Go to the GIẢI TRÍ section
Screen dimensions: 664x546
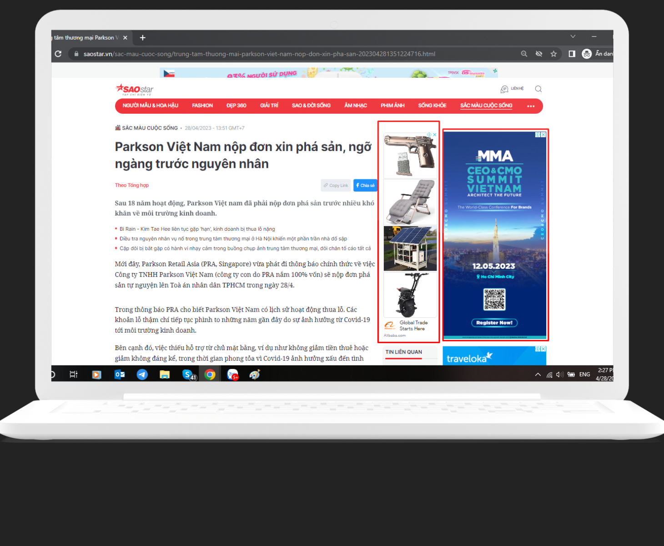pyautogui.click(x=269, y=106)
